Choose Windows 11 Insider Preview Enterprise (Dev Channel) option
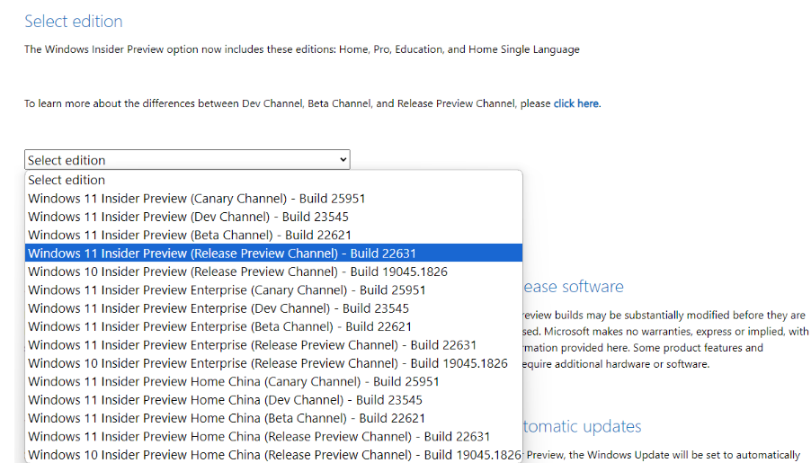This screenshot has width=811, height=463. click(x=273, y=308)
